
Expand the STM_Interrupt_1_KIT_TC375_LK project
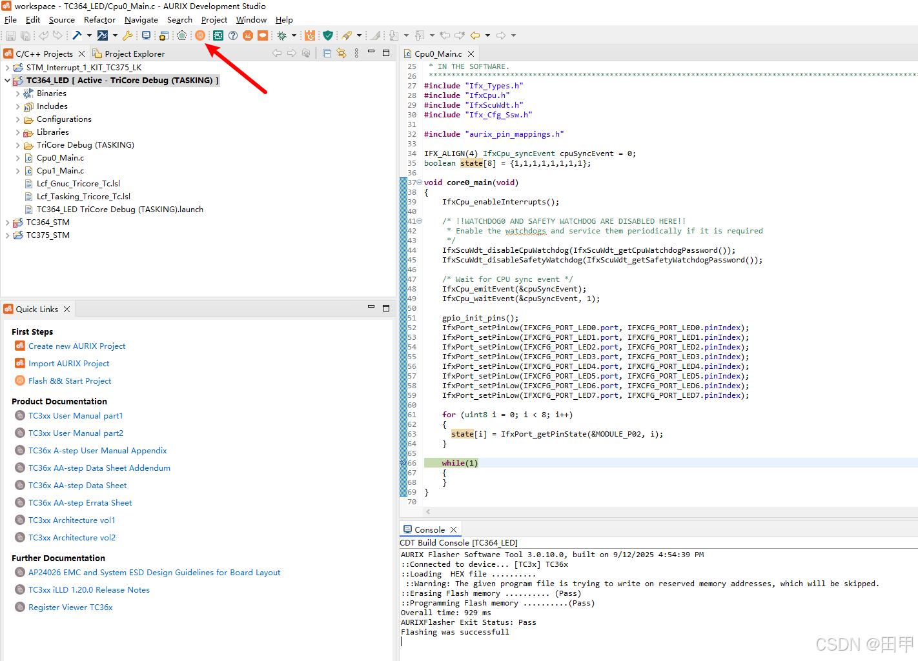coord(7,68)
